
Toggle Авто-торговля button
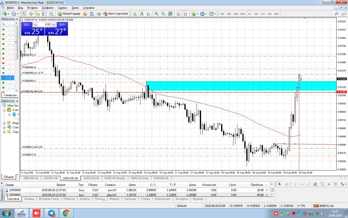(116, 14)
